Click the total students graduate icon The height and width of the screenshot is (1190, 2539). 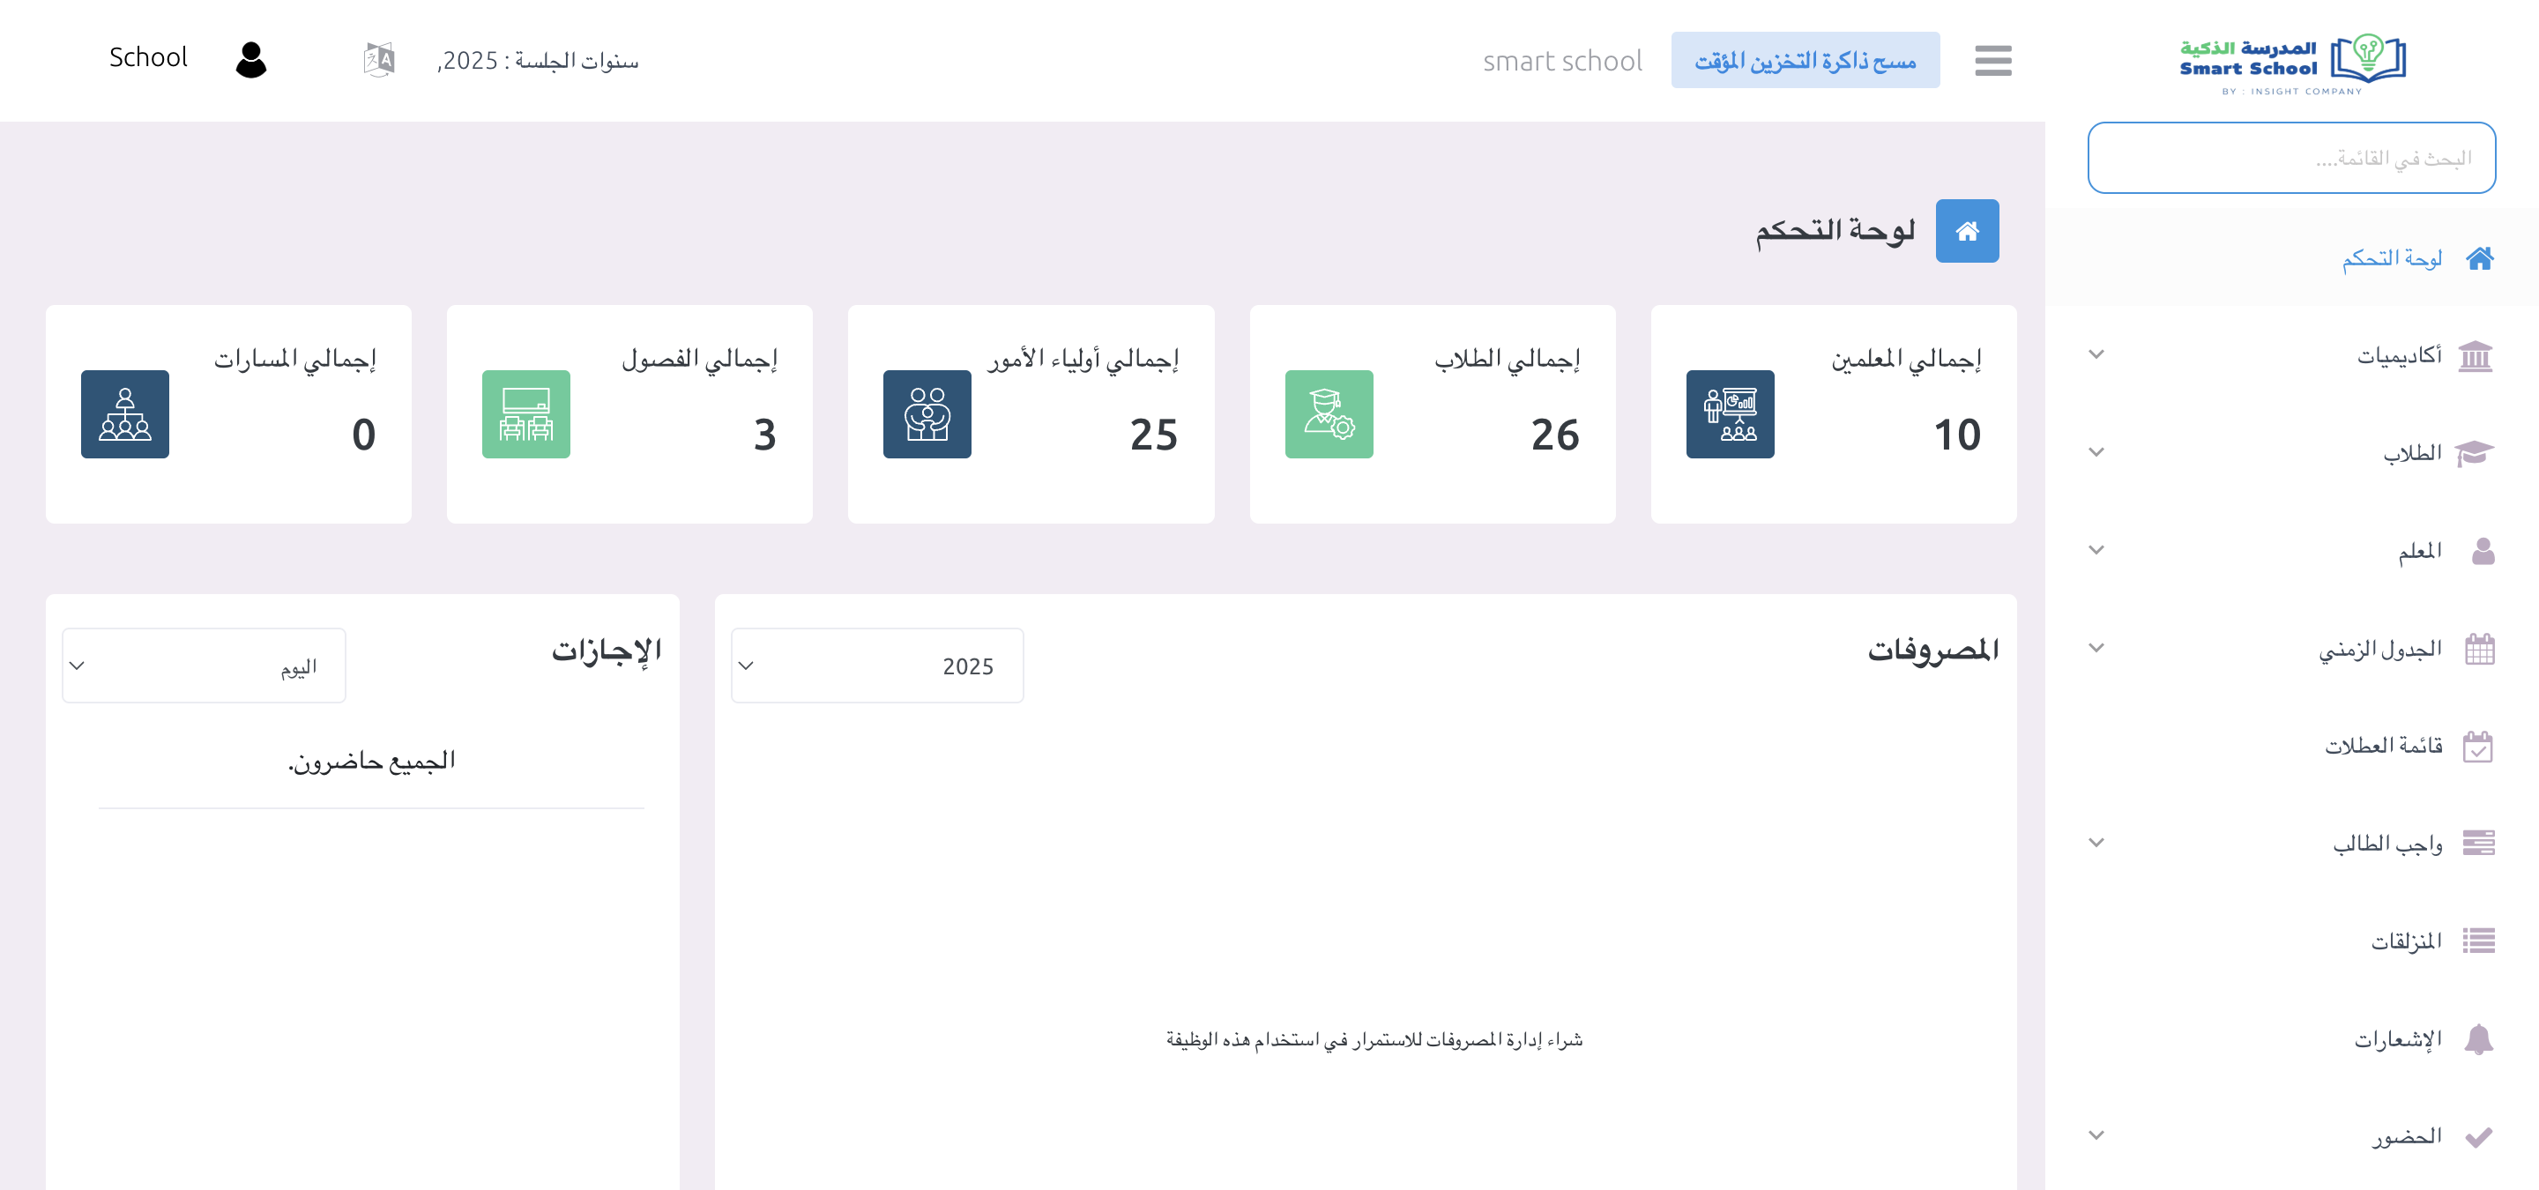pyautogui.click(x=1328, y=413)
